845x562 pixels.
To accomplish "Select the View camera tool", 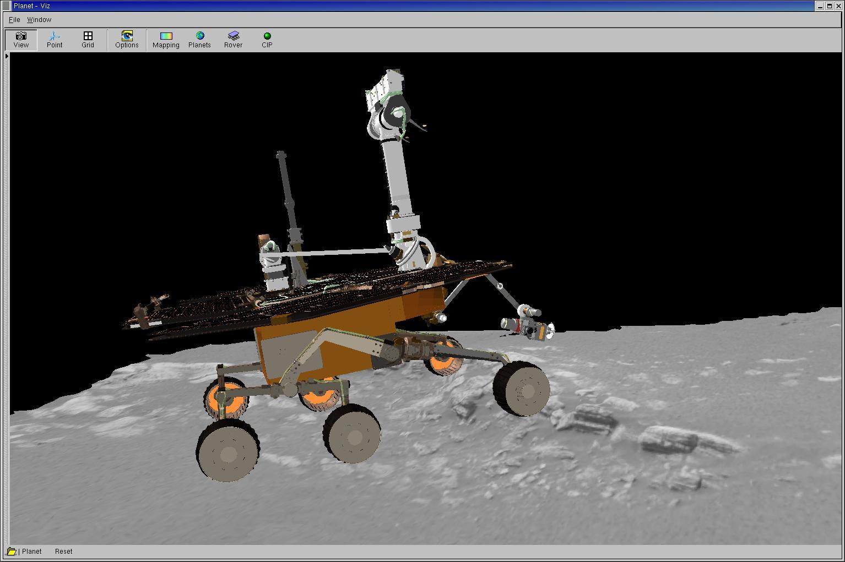I will [21, 40].
